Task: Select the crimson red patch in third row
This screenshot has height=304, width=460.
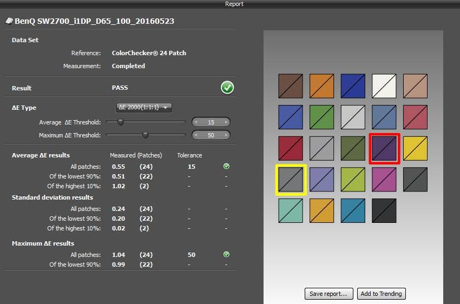Action: 291,148
